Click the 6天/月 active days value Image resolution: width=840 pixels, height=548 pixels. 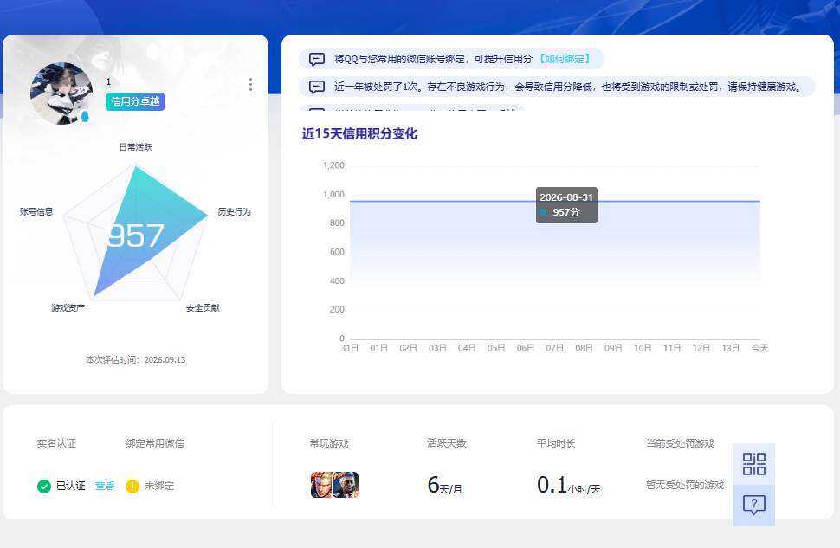[444, 486]
